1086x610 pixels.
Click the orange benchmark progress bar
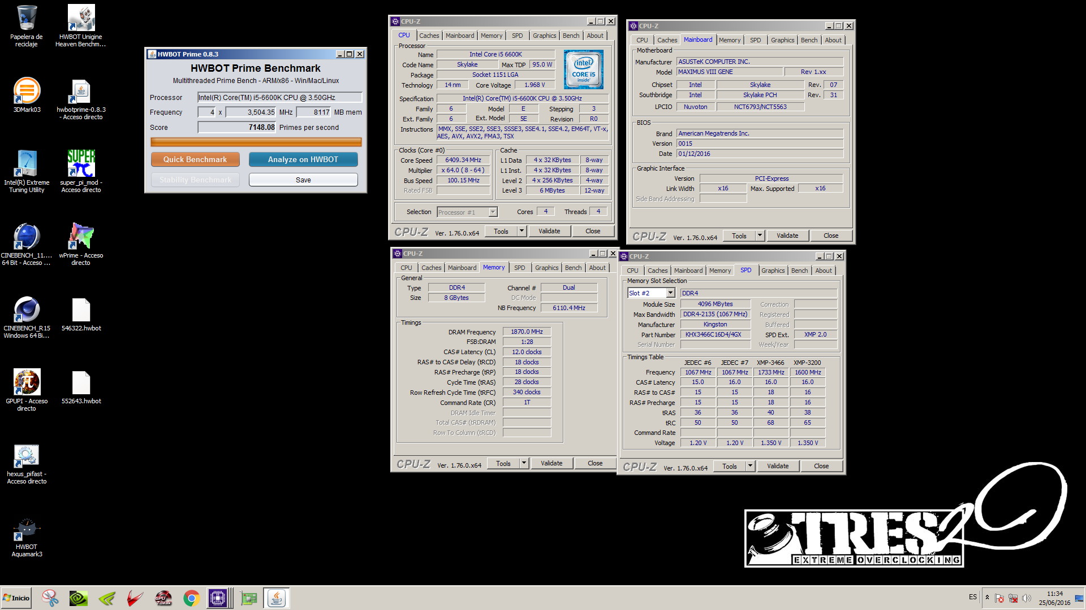[256, 142]
